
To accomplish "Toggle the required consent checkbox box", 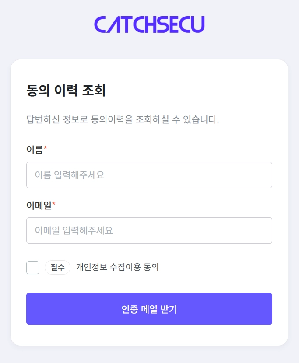I will click(x=33, y=267).
